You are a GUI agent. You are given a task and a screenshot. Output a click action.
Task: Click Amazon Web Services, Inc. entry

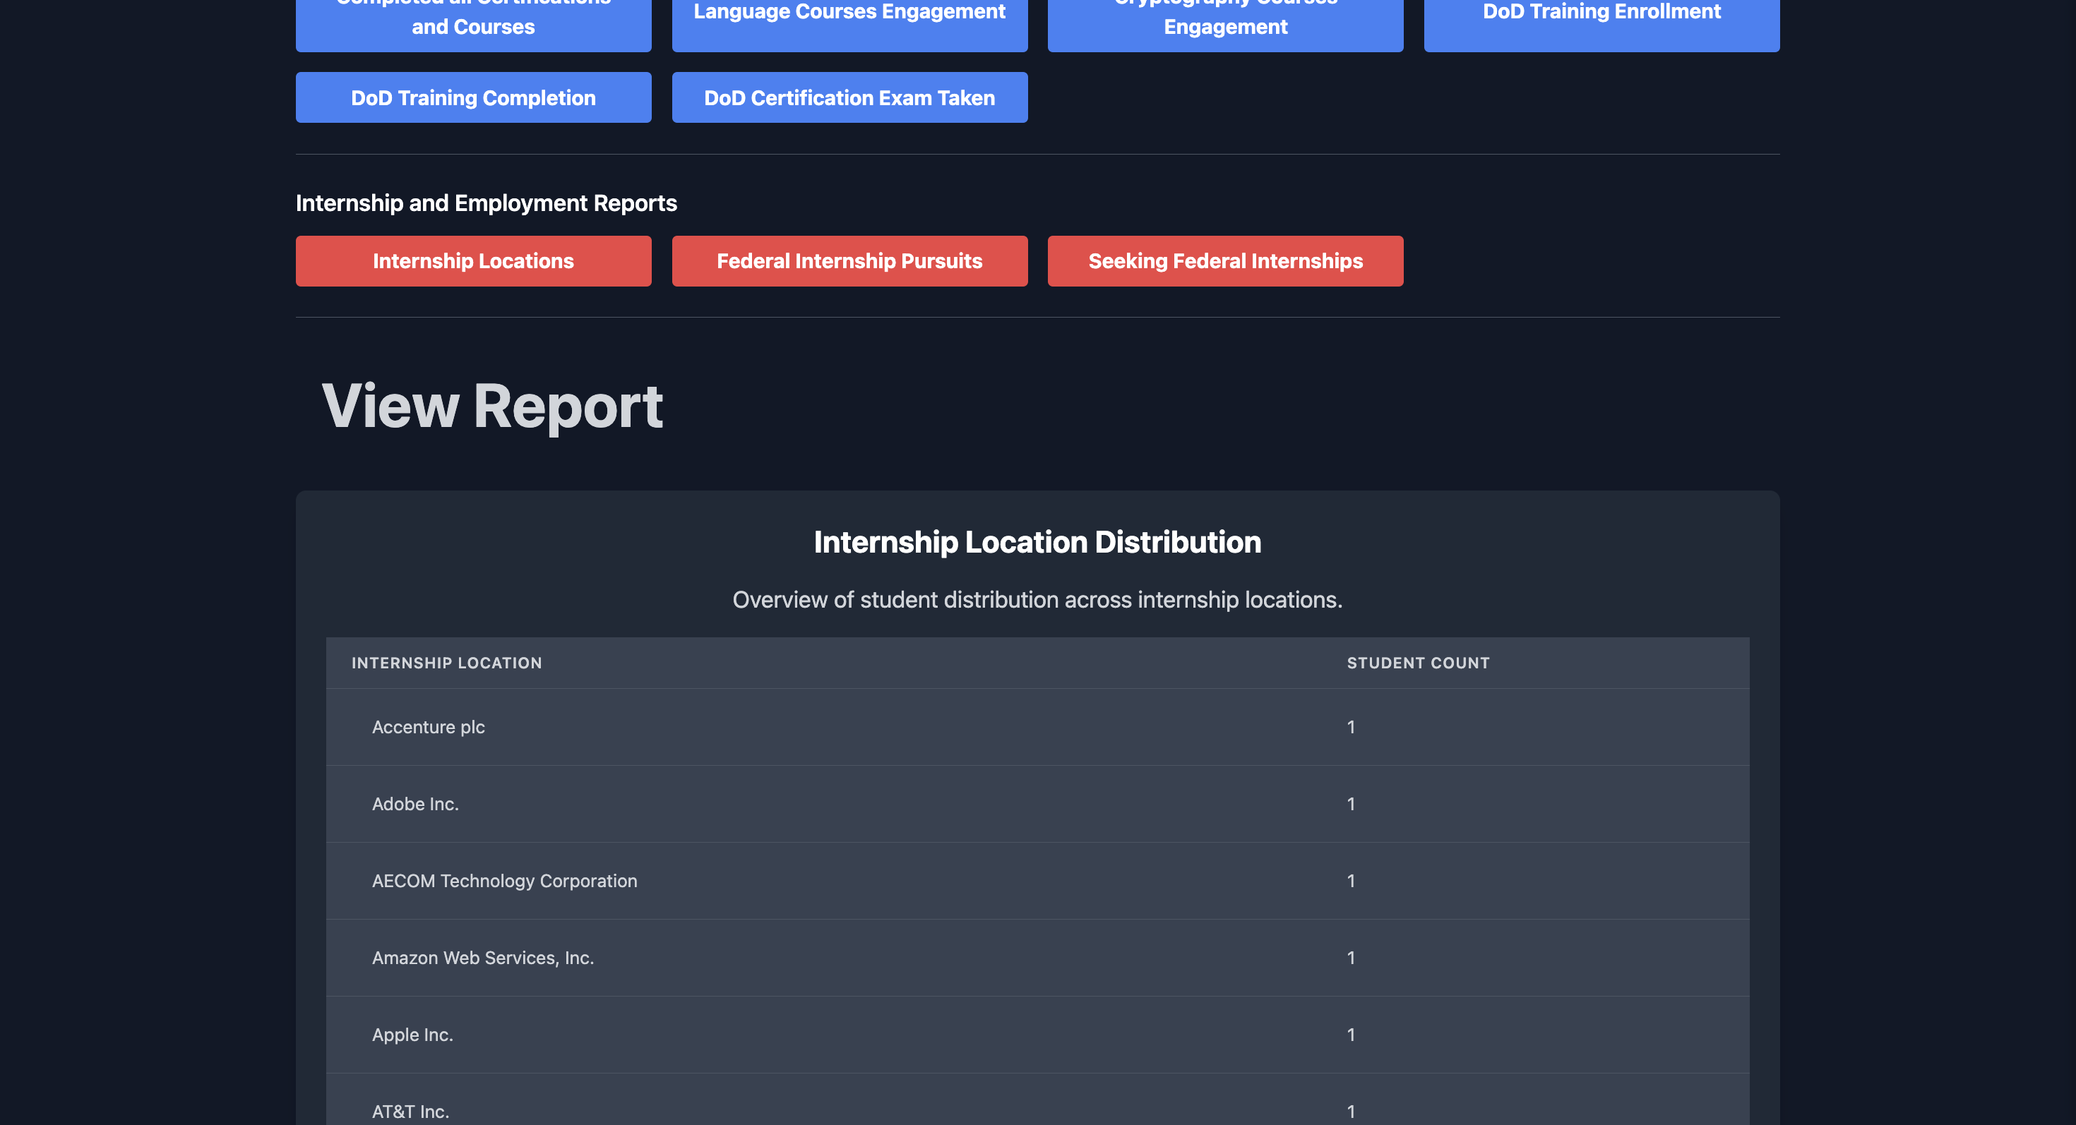tap(483, 958)
